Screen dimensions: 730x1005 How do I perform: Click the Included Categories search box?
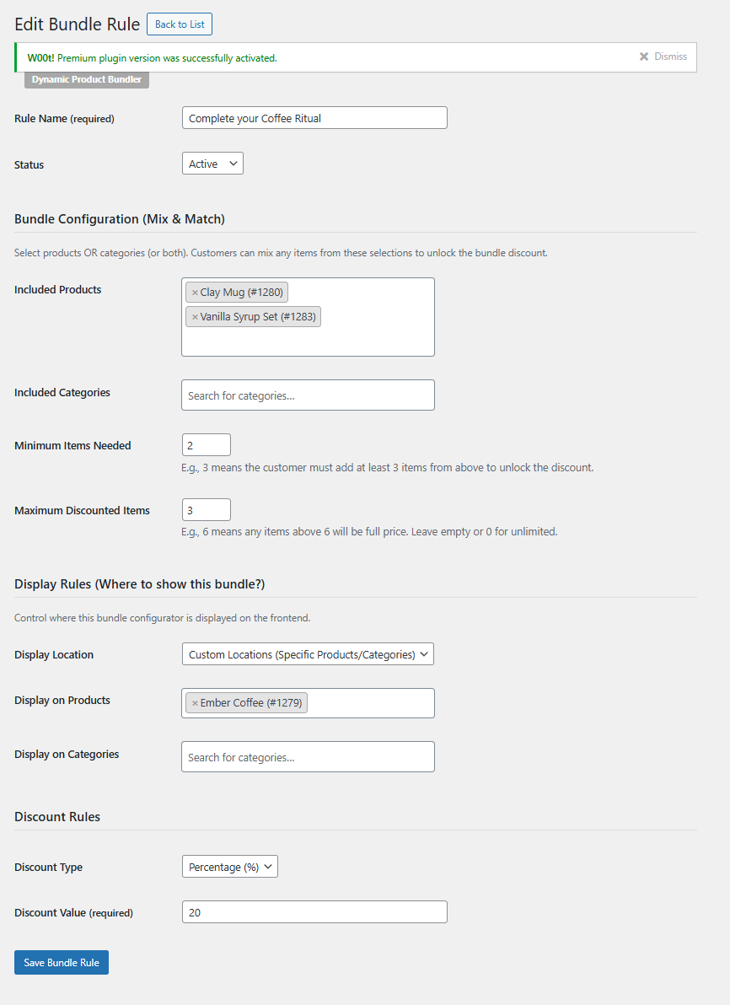click(308, 395)
